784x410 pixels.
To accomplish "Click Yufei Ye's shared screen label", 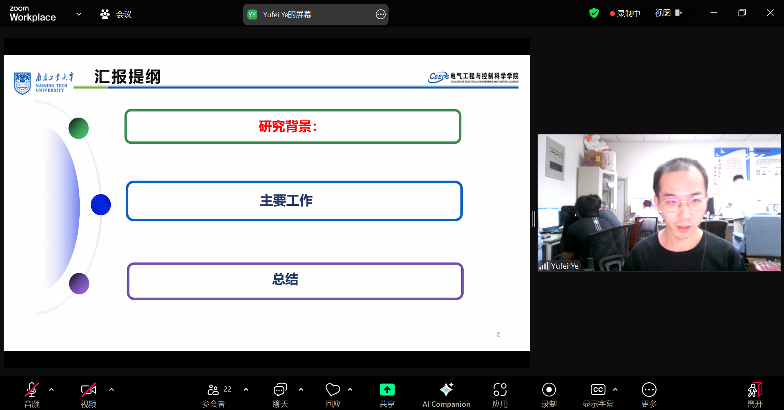I will coord(287,15).
